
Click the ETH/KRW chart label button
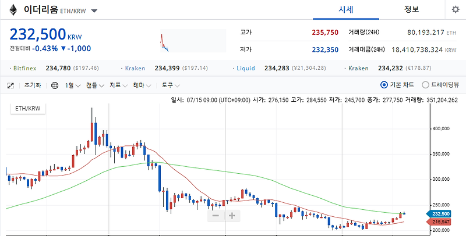click(28, 109)
